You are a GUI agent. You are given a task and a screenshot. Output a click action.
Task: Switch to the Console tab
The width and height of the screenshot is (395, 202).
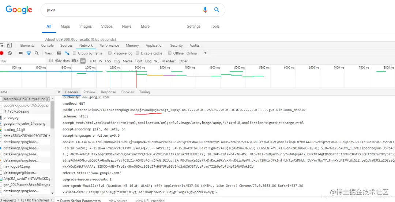tap(47, 46)
